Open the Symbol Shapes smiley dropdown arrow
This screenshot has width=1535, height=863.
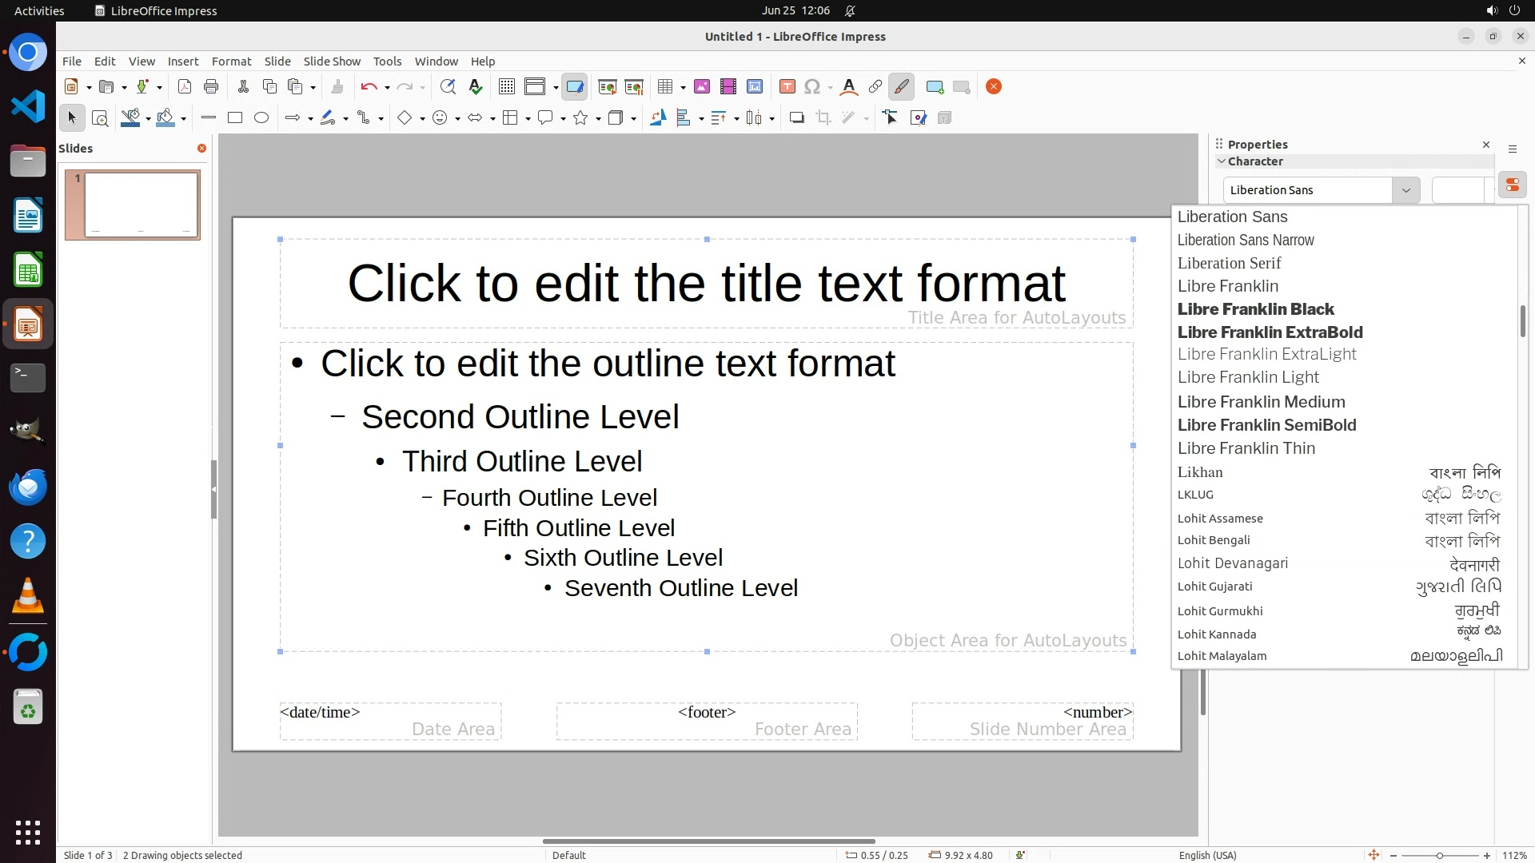click(457, 119)
